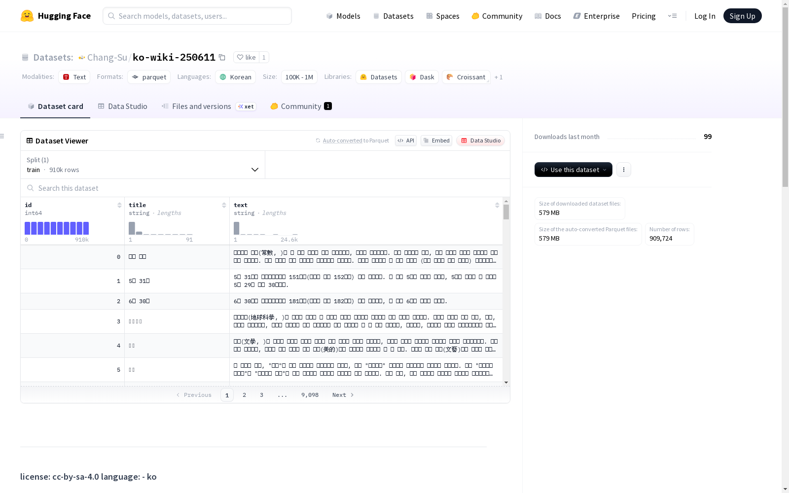Expand the +1 more libraries
The height and width of the screenshot is (493, 789).
click(499, 77)
